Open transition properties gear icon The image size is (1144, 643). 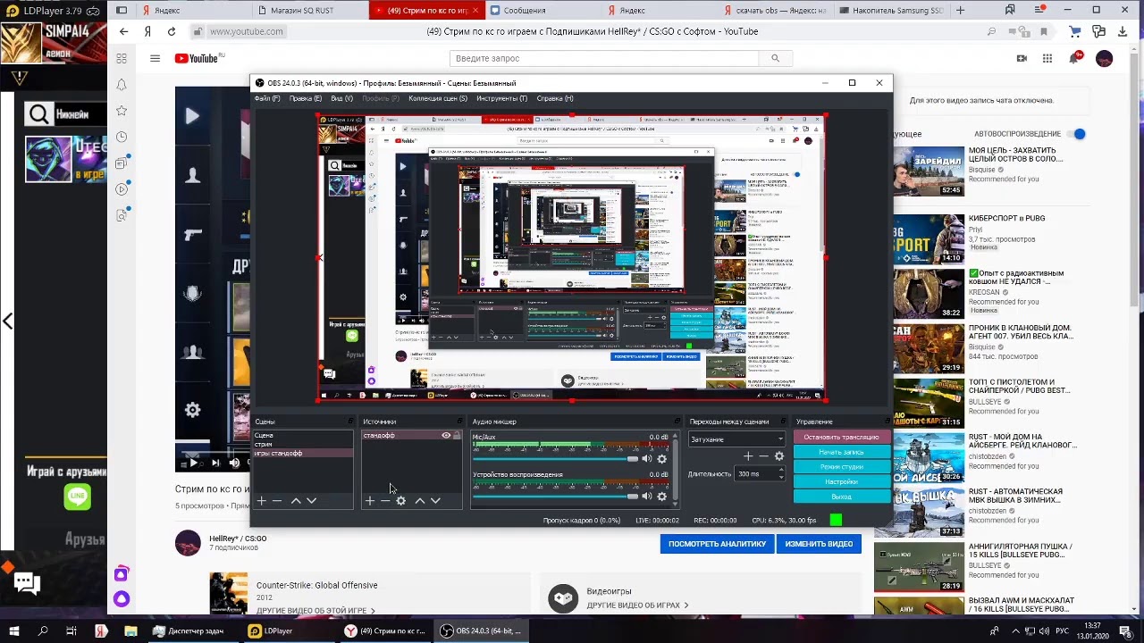click(779, 456)
